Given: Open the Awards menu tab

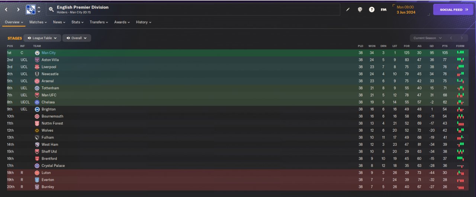Looking at the screenshot, I should click(x=122, y=22).
